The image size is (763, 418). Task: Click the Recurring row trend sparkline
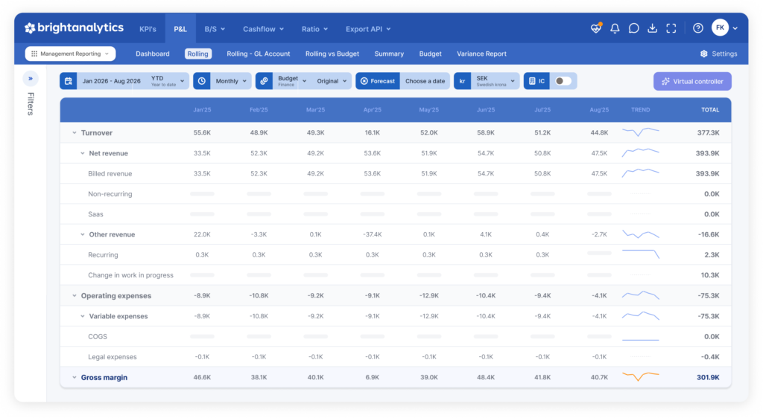click(640, 254)
